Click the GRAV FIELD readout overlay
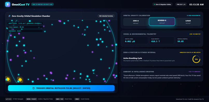This screenshot has height=102, width=209. (25, 23)
